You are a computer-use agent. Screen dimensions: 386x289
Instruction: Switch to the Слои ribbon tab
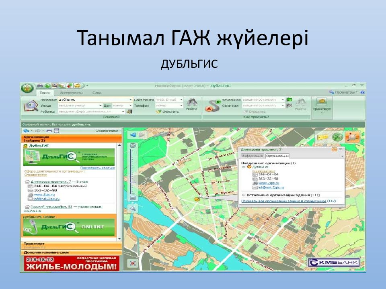pyautogui.click(x=97, y=93)
